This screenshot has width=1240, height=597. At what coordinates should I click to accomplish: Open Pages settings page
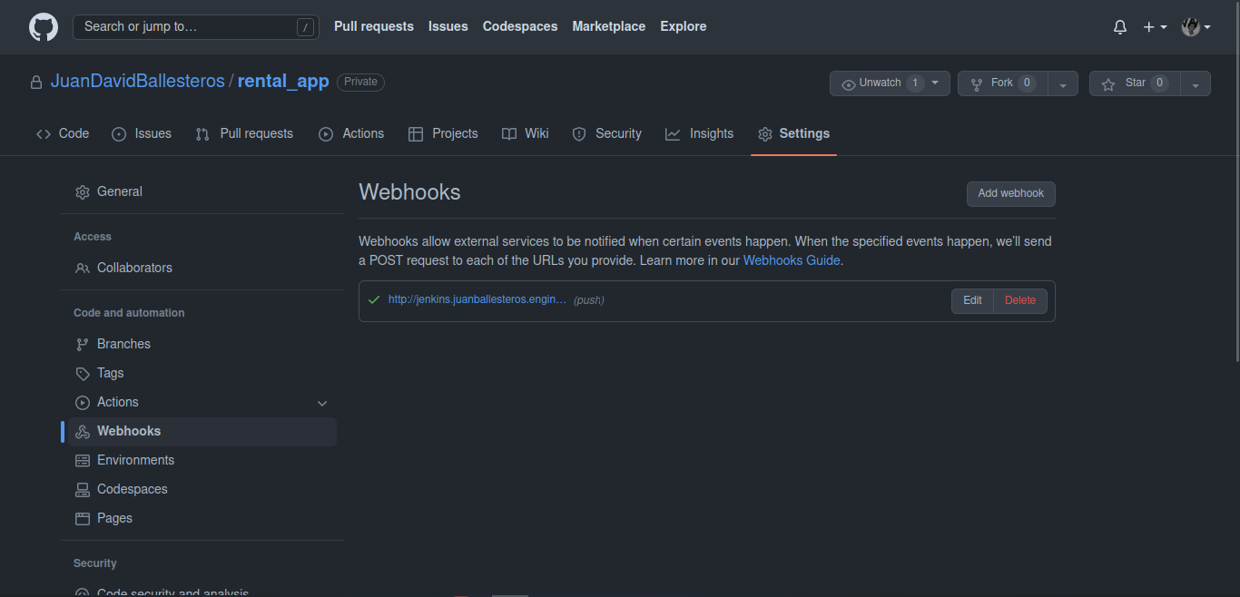(202, 518)
